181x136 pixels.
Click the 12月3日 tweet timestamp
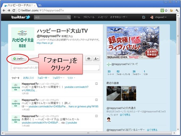coord(25,93)
